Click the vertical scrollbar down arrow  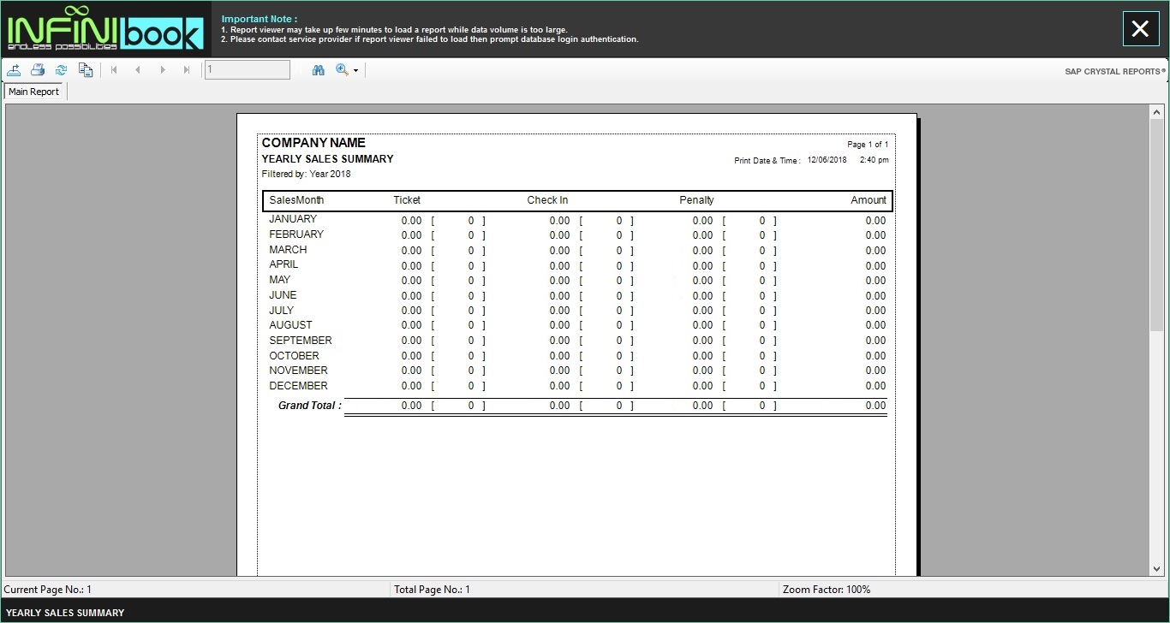coord(1157,569)
